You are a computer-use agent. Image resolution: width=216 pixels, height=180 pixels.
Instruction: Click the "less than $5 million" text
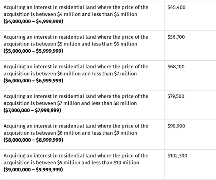(x=114, y=14)
